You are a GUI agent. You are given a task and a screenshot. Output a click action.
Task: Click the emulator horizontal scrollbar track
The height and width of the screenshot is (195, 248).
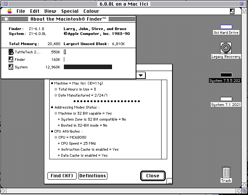121,191
